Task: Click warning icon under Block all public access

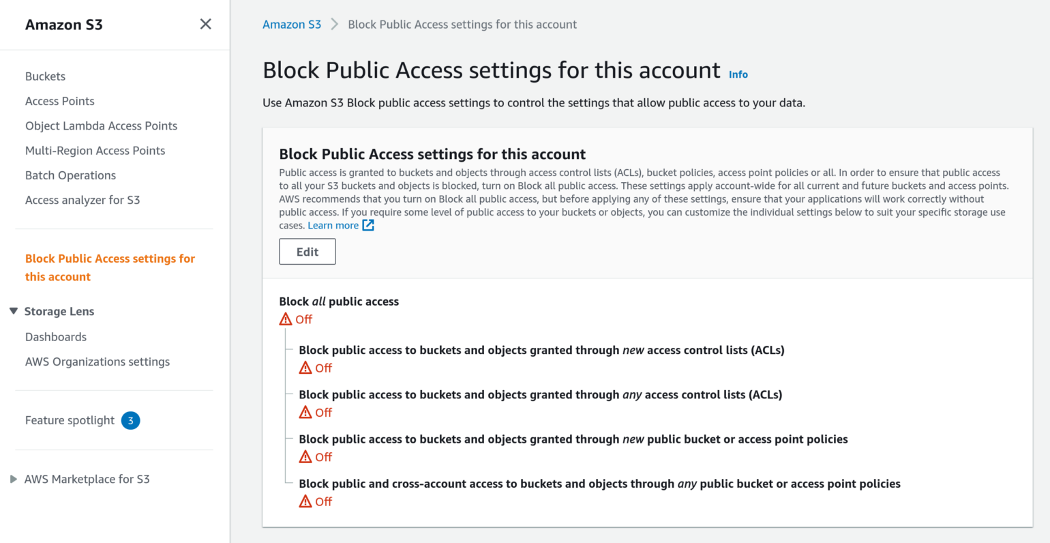Action: pyautogui.click(x=286, y=319)
